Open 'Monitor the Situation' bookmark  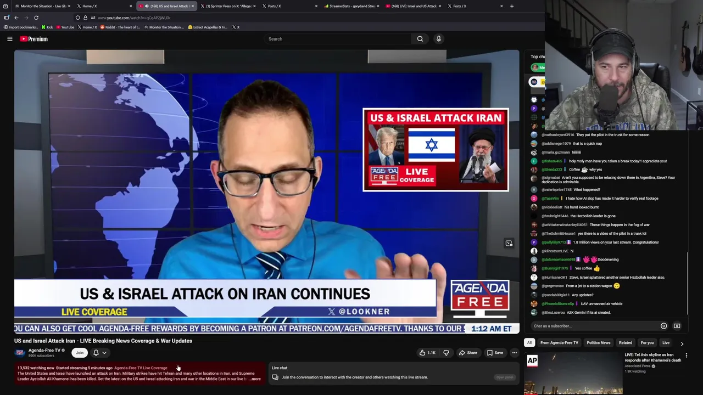[x=164, y=27]
